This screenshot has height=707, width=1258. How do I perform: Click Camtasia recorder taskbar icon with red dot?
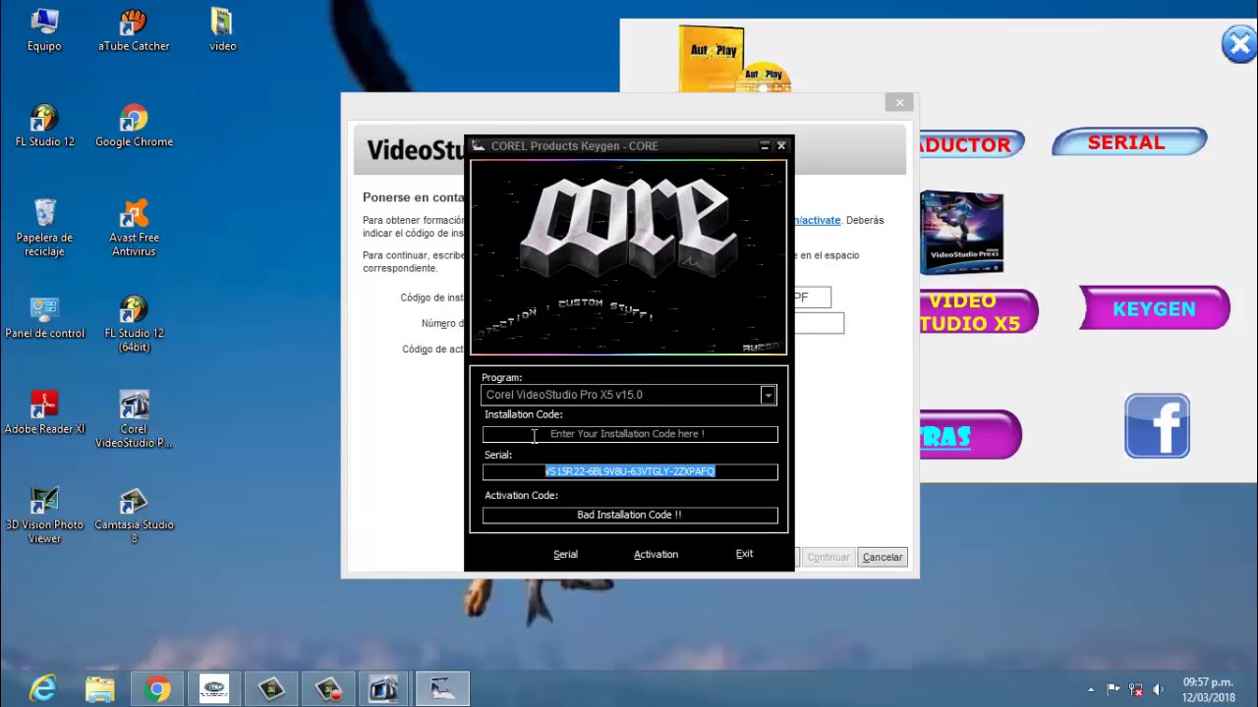tap(328, 689)
